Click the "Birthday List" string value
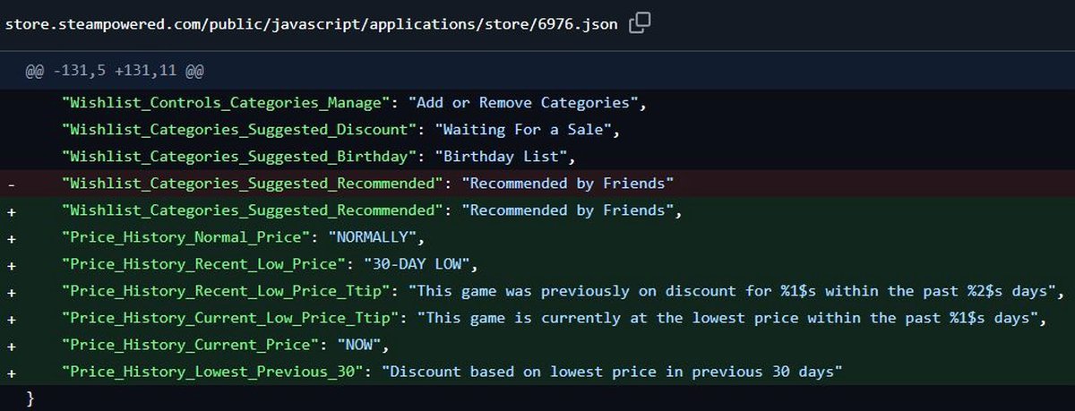Screen dimensions: 1075x411 [x=503, y=157]
